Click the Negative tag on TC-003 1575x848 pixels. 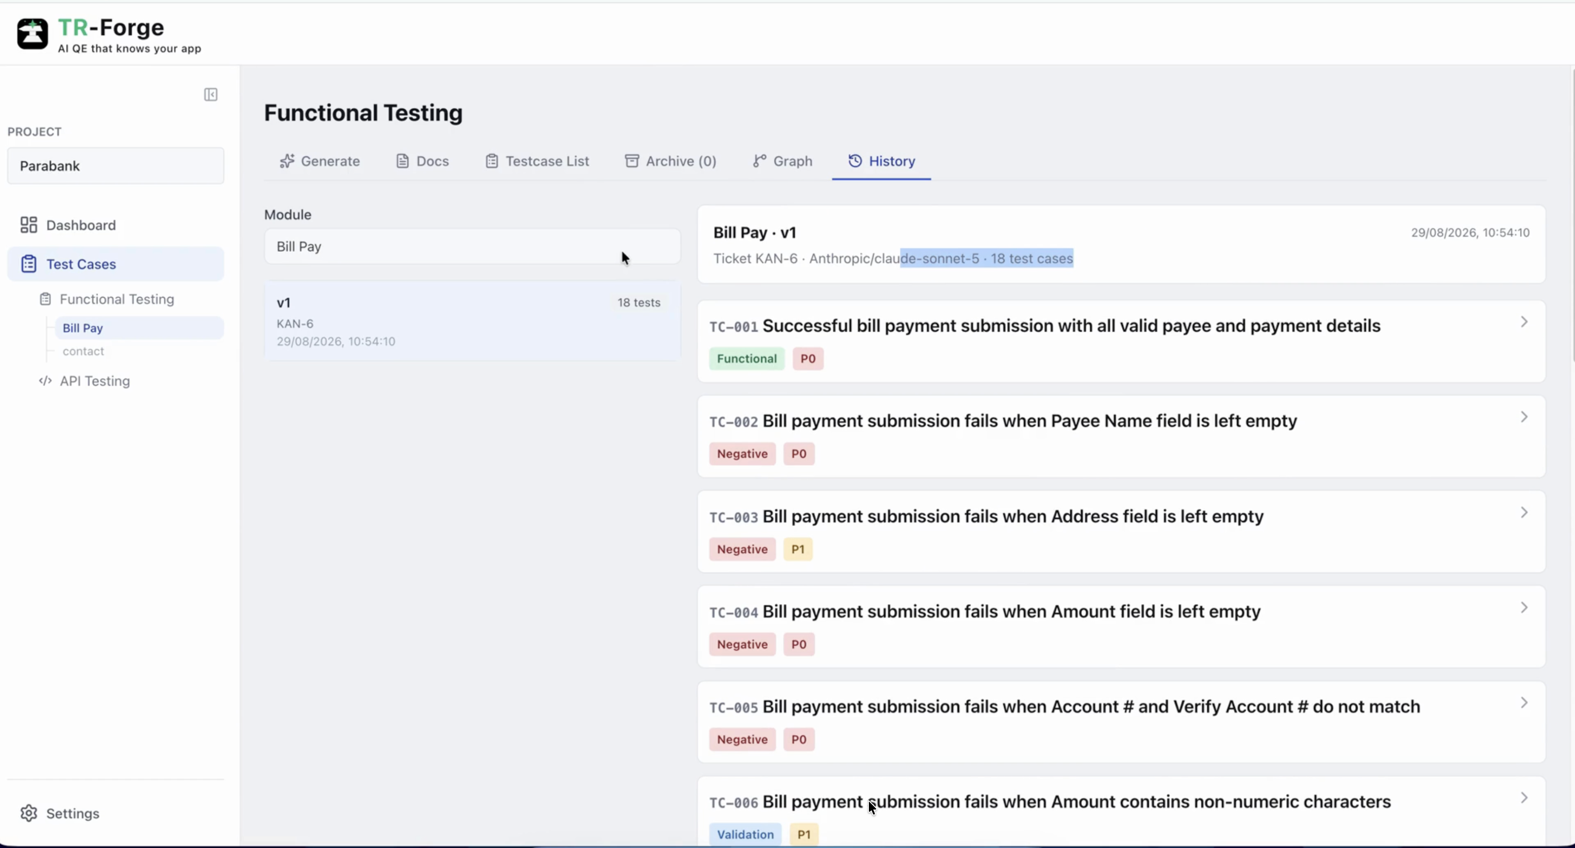pos(742,549)
